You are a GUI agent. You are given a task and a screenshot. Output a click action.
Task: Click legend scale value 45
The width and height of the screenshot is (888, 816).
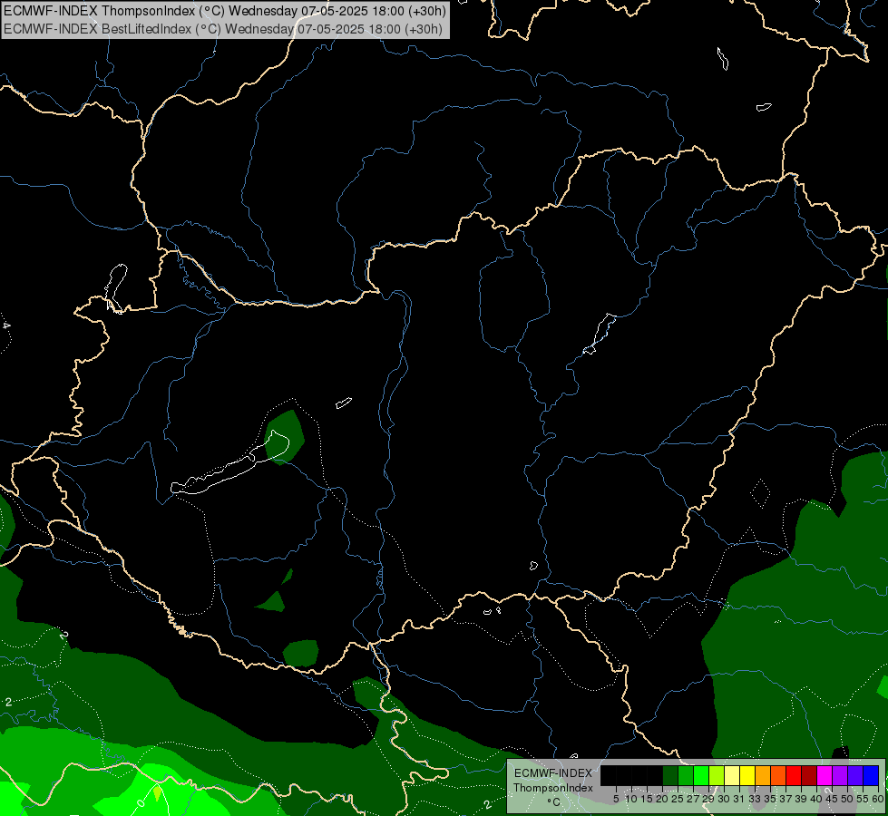[832, 799]
